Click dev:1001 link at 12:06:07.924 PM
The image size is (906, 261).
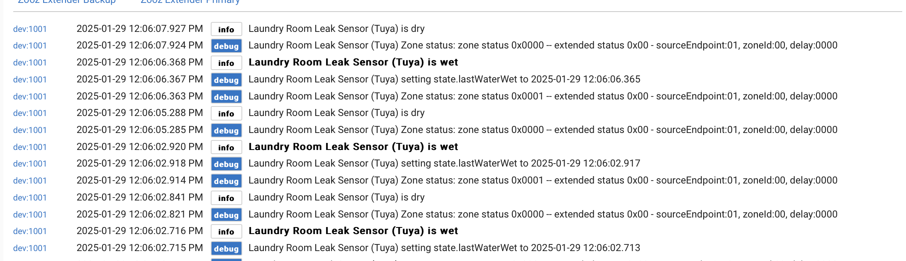click(x=30, y=46)
